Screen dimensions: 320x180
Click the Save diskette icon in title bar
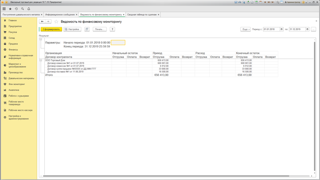click(236, 2)
